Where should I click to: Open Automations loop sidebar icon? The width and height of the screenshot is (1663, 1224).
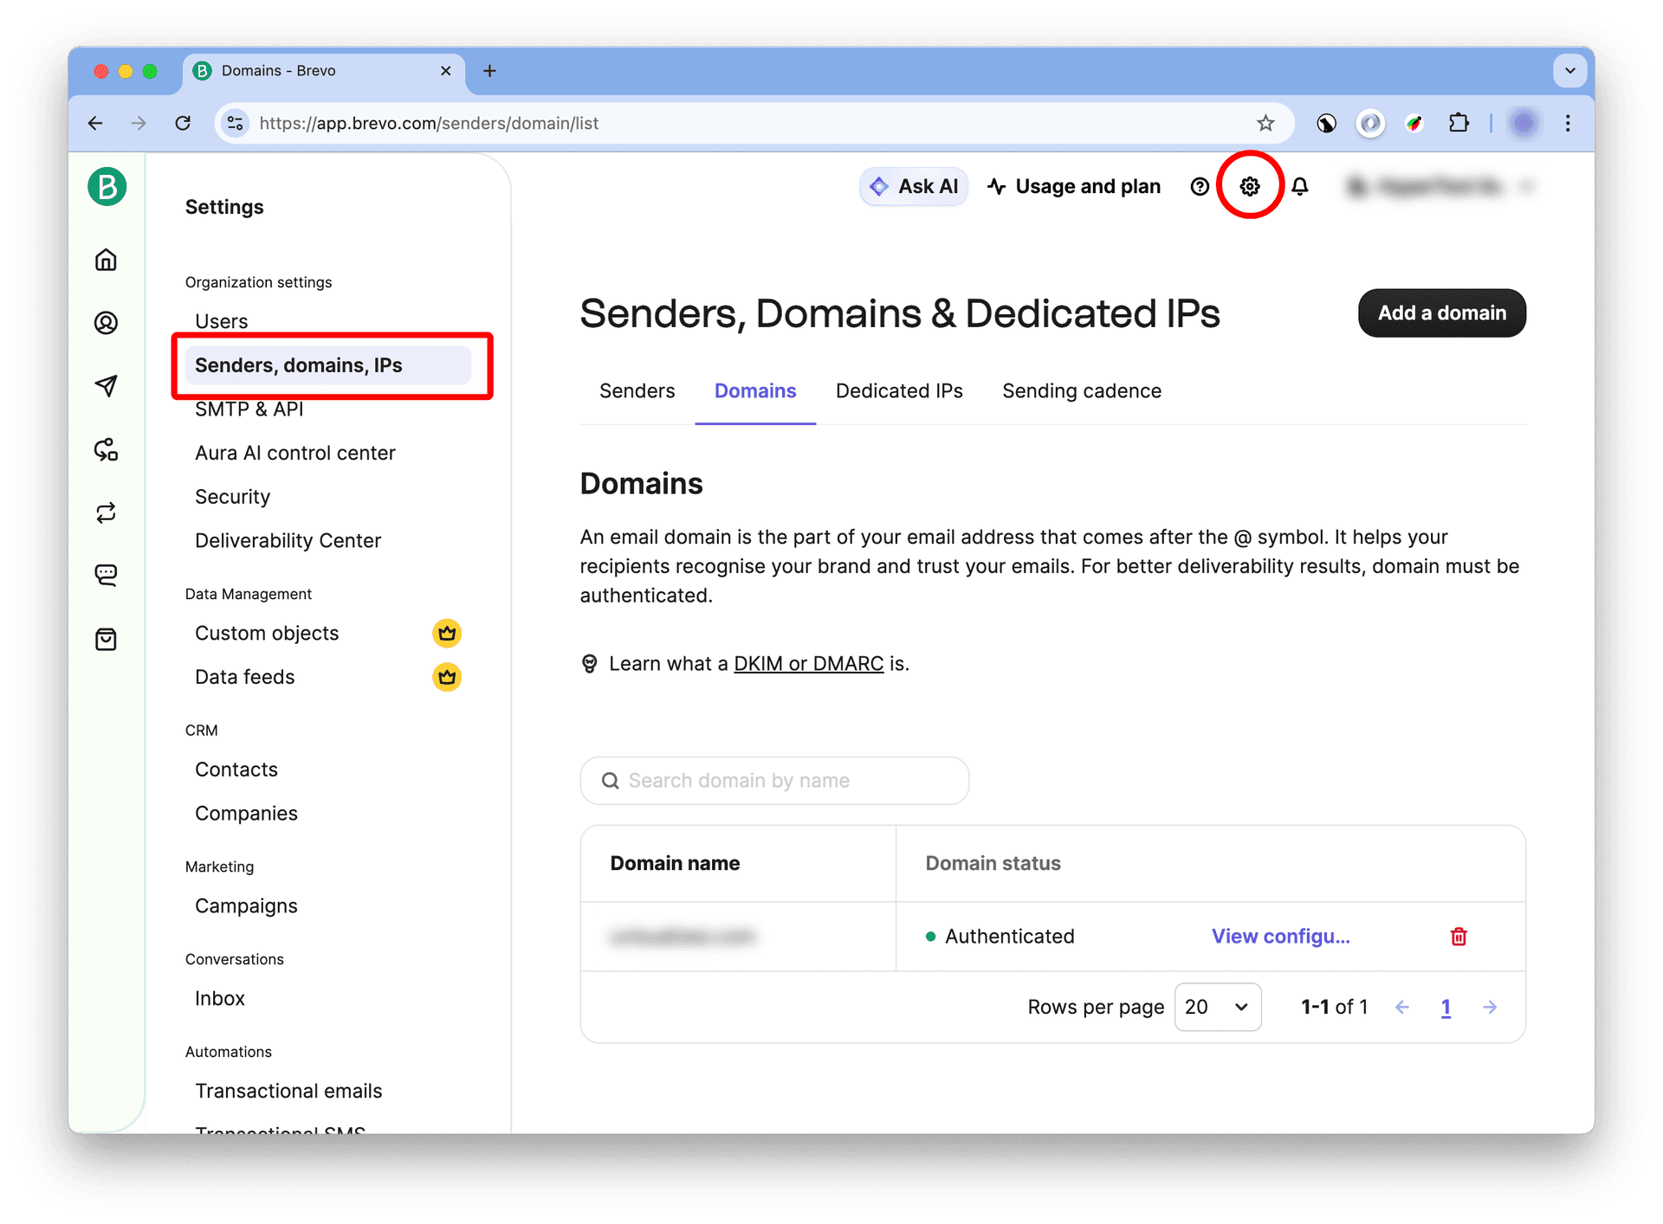[x=106, y=513]
